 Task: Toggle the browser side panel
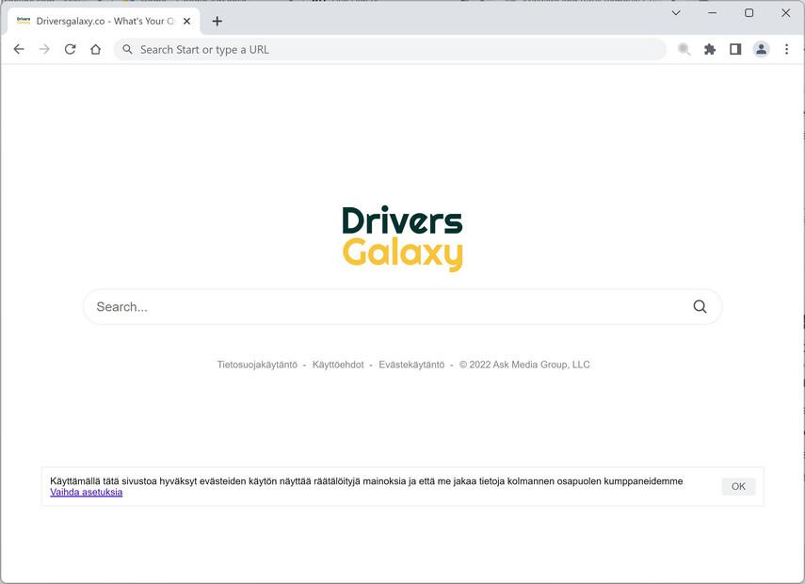point(735,49)
